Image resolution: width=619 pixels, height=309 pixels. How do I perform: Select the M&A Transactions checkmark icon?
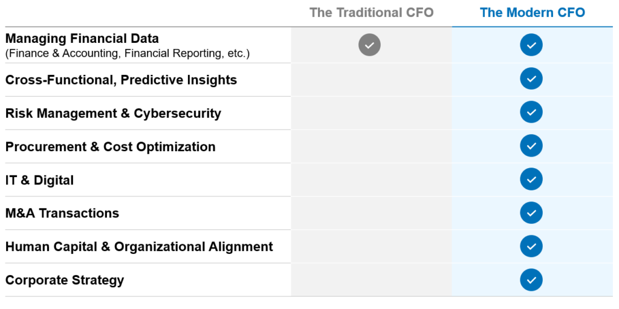pos(531,213)
